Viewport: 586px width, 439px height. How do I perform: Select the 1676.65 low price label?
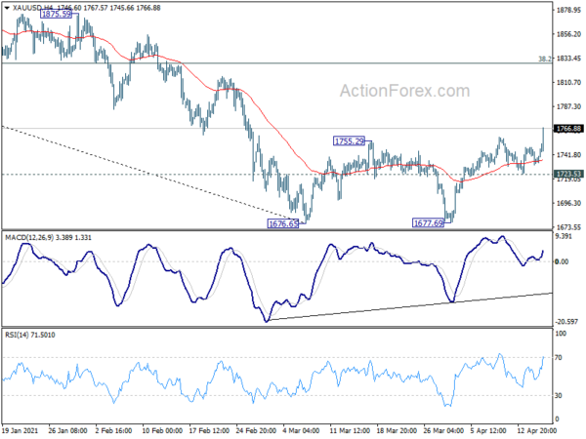[283, 223]
